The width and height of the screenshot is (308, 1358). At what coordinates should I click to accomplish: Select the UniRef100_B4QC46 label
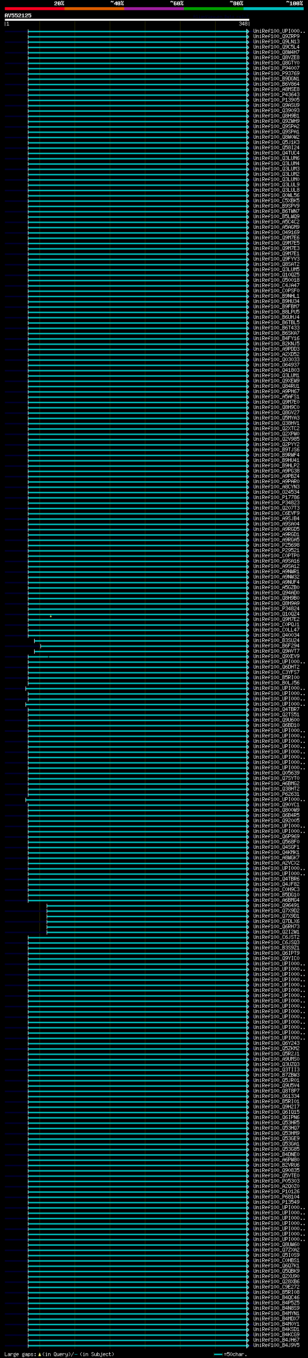[x=276, y=1297]
